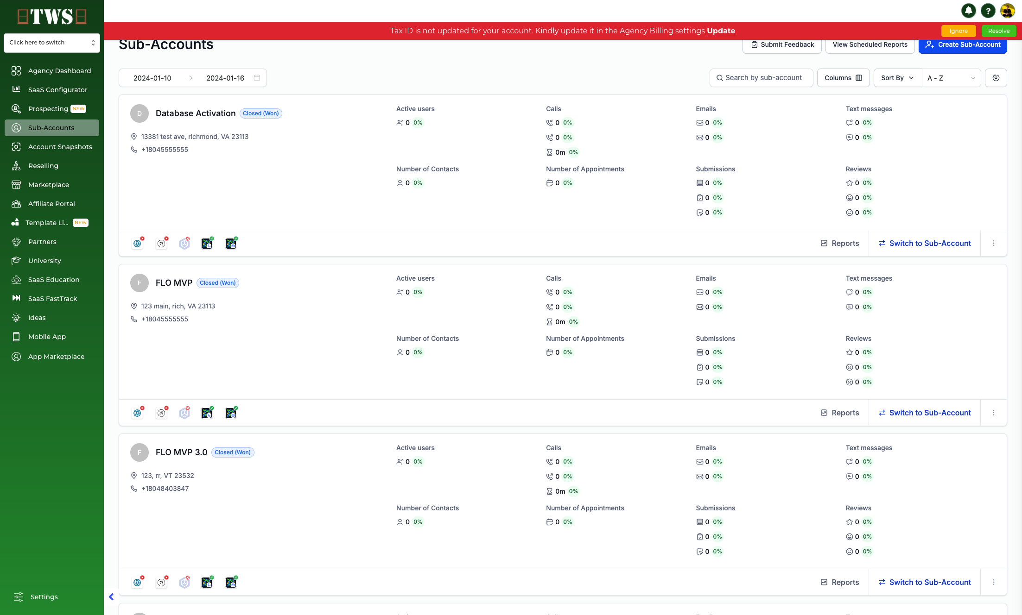The height and width of the screenshot is (615, 1022).
Task: Open the three-dot menu for FLO MVP 3.0
Action: click(x=993, y=582)
